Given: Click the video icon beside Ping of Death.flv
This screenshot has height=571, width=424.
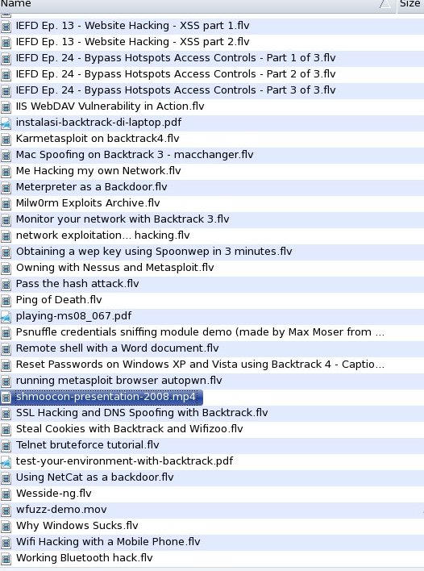Looking at the screenshot, I should coord(6,301).
